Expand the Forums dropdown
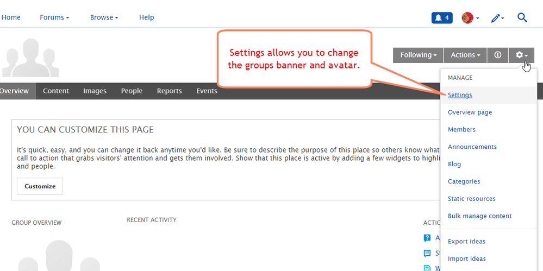This screenshot has height=271, width=543. tap(54, 17)
